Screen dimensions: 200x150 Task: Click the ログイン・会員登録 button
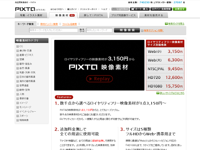pos(161,9)
